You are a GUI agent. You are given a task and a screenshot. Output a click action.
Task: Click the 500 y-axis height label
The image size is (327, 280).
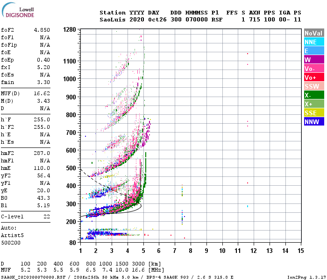(71, 168)
